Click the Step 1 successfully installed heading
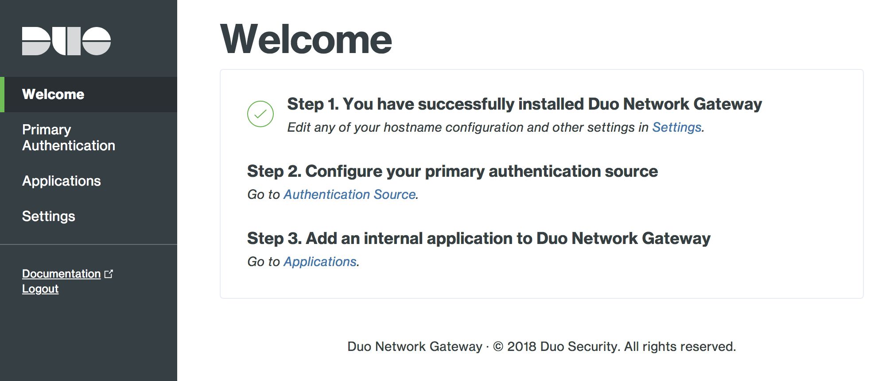The width and height of the screenshot is (886, 381). [524, 104]
